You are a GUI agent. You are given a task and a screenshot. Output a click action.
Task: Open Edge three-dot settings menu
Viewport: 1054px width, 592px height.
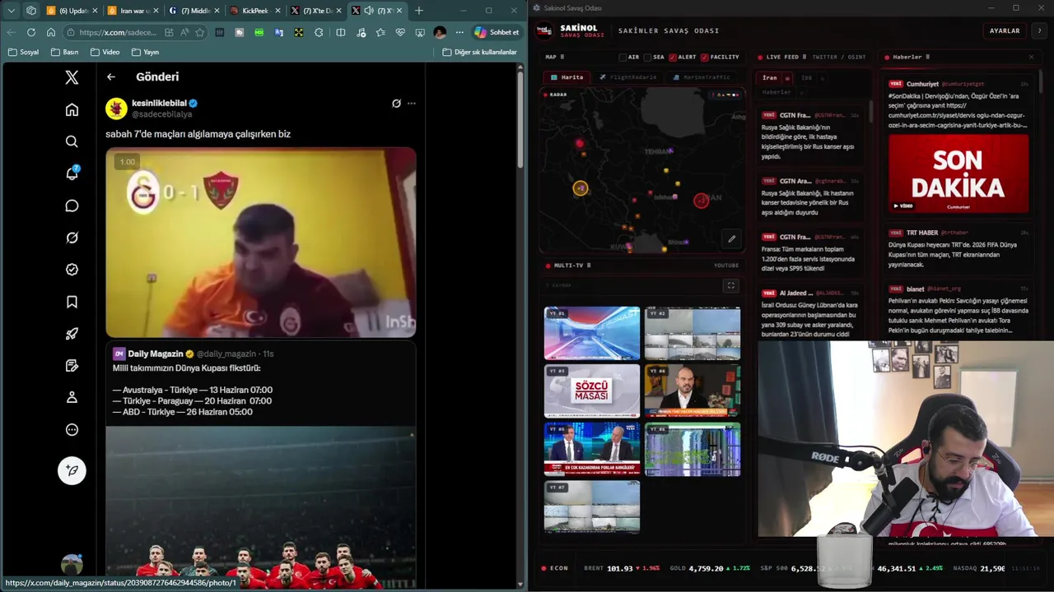point(459,32)
